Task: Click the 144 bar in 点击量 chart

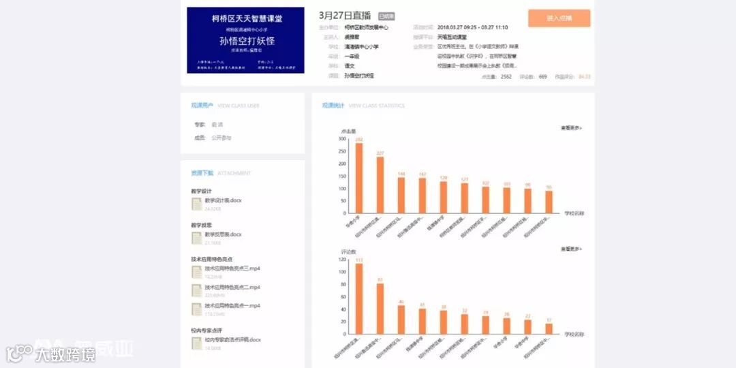Action: point(401,196)
